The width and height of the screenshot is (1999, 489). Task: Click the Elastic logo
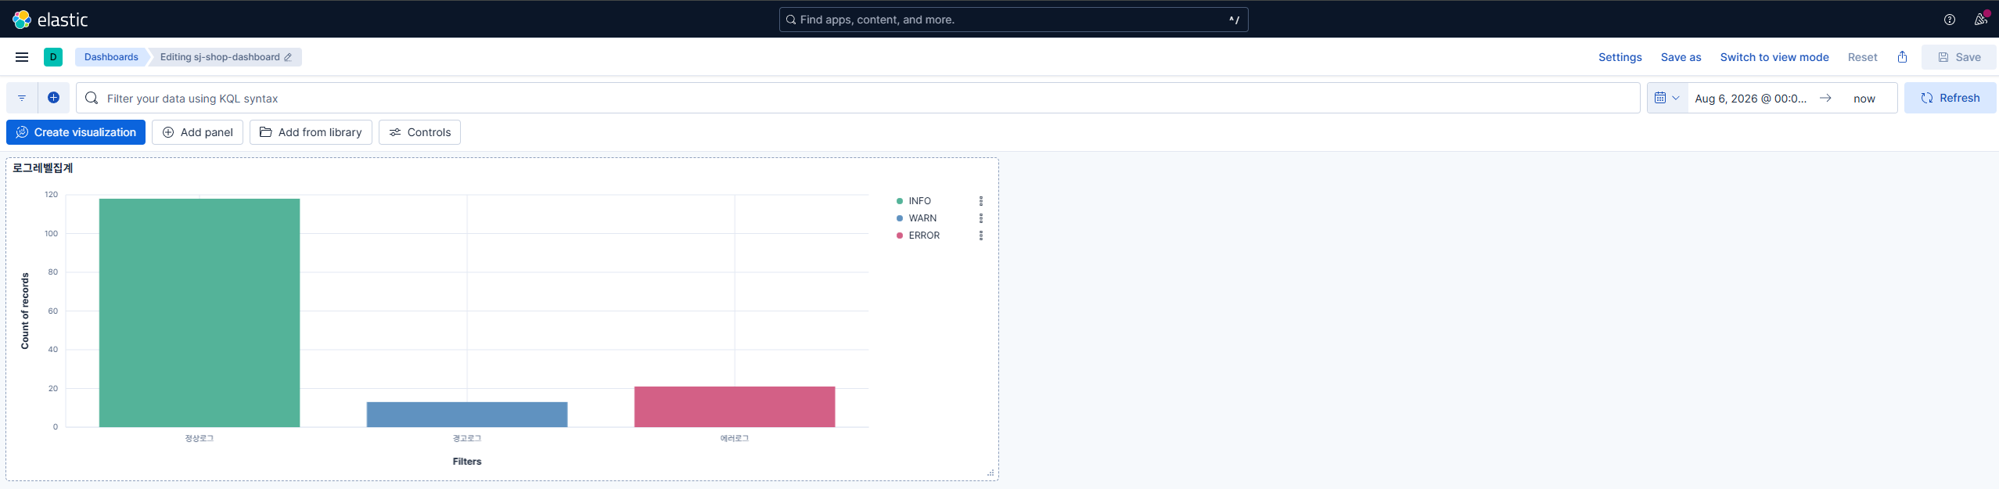(x=50, y=20)
